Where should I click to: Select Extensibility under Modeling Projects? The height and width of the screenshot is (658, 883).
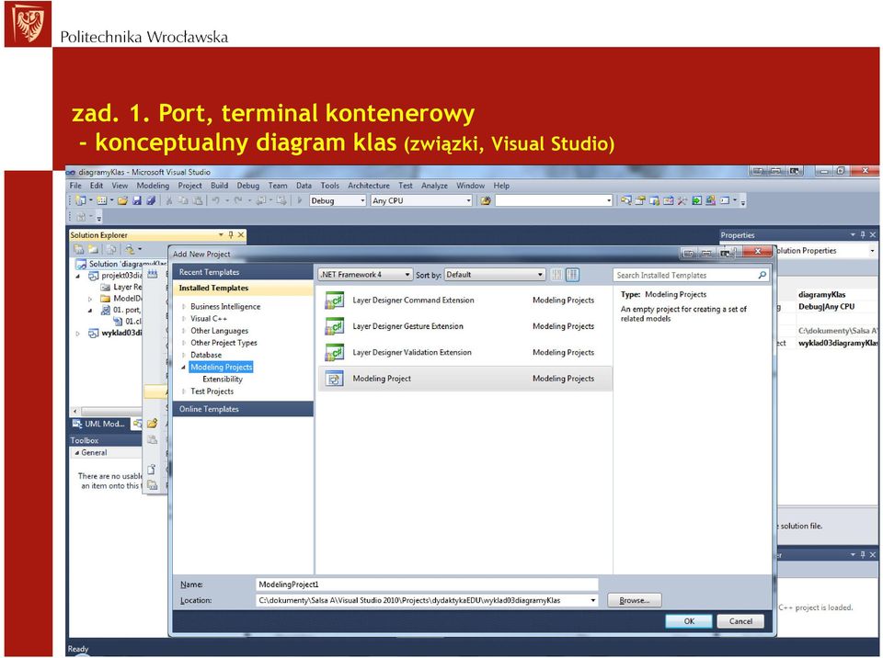(223, 380)
